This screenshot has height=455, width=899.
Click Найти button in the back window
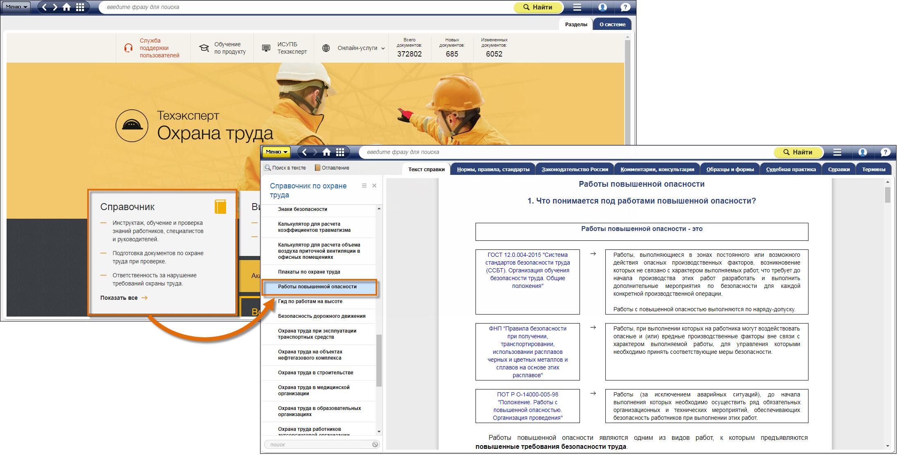click(x=538, y=7)
